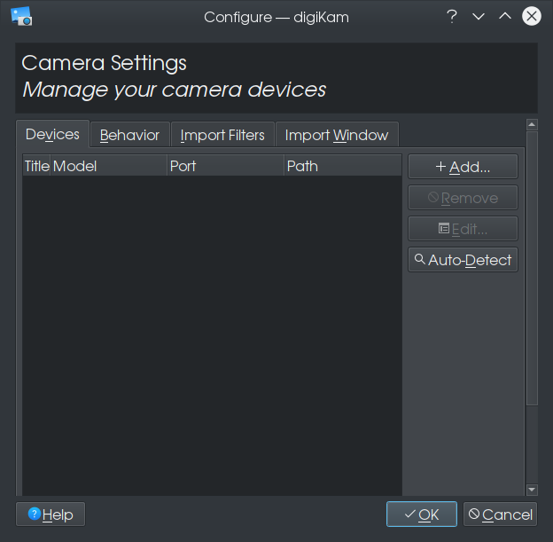
Task: Click the upward chevron in the title bar
Action: (x=505, y=16)
